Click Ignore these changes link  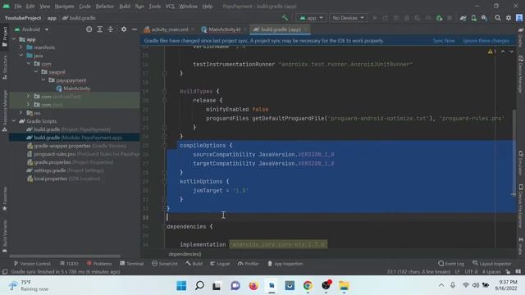[x=486, y=41]
